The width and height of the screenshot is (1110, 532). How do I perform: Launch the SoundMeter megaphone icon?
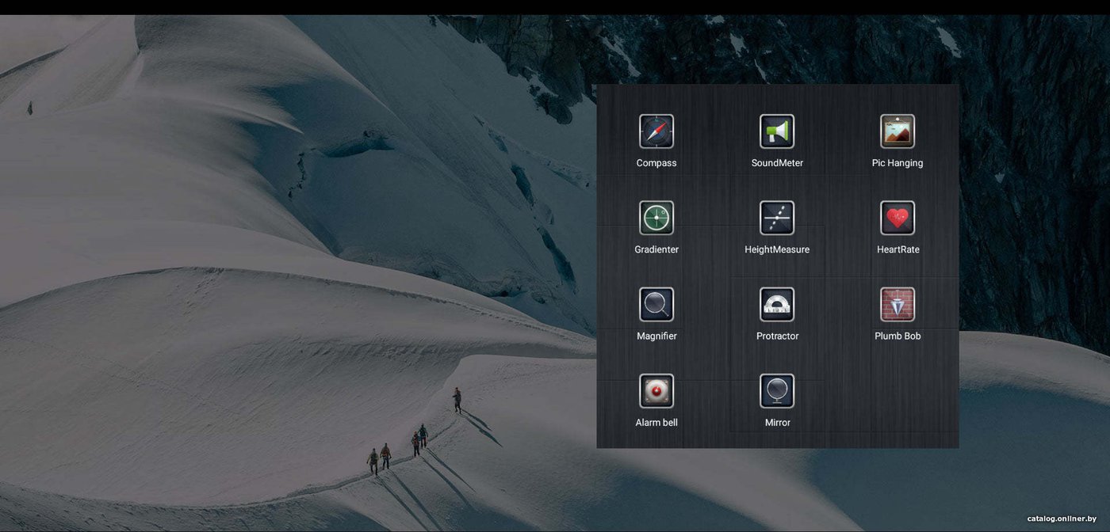(x=777, y=131)
